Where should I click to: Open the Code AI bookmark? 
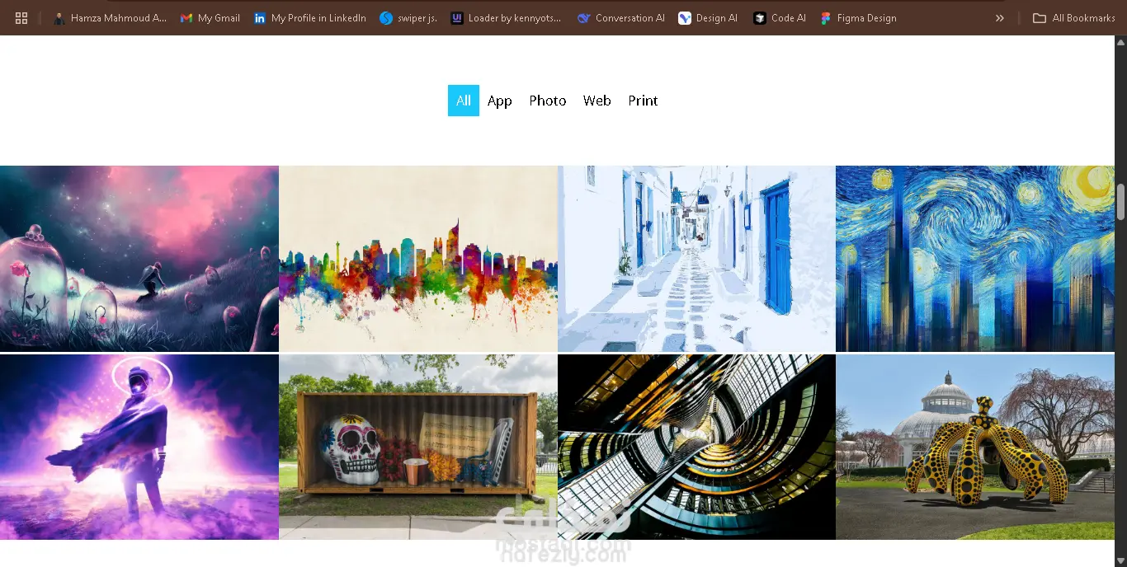[780, 18]
